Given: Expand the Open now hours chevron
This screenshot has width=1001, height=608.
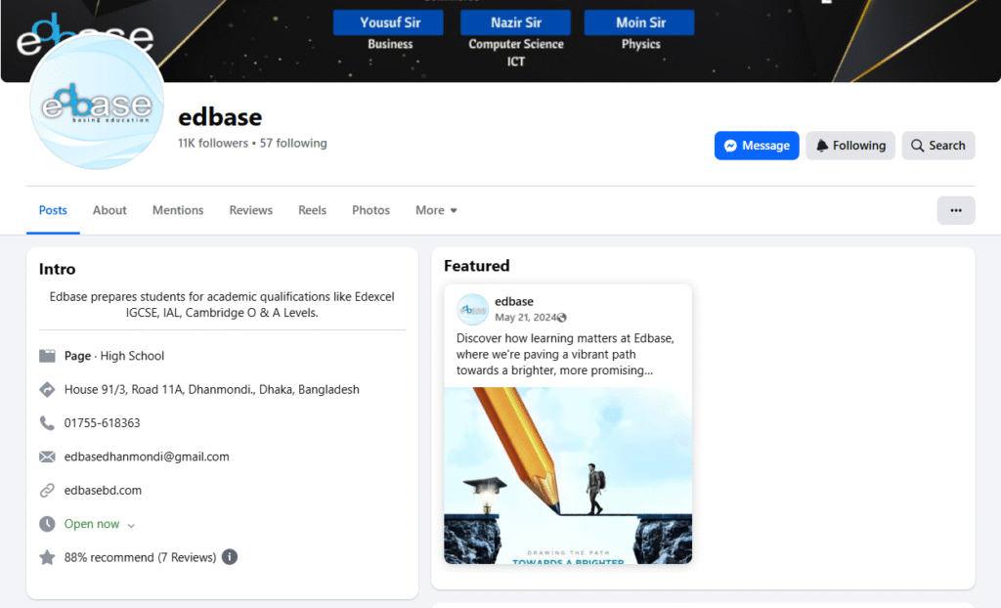Looking at the screenshot, I should (x=131, y=525).
